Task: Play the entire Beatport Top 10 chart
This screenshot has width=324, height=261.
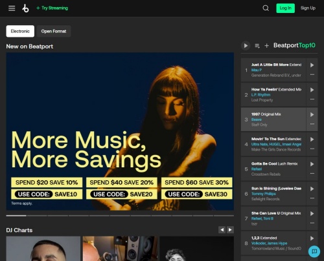Action: coord(246,46)
